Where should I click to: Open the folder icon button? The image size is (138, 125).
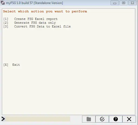pos(89,119)
